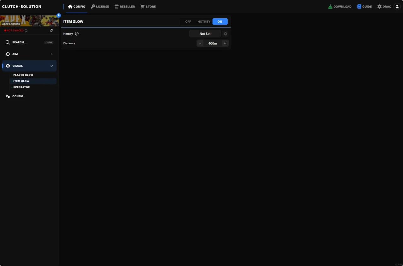Open the CONFIG gears icon in sidebar

coord(8,96)
